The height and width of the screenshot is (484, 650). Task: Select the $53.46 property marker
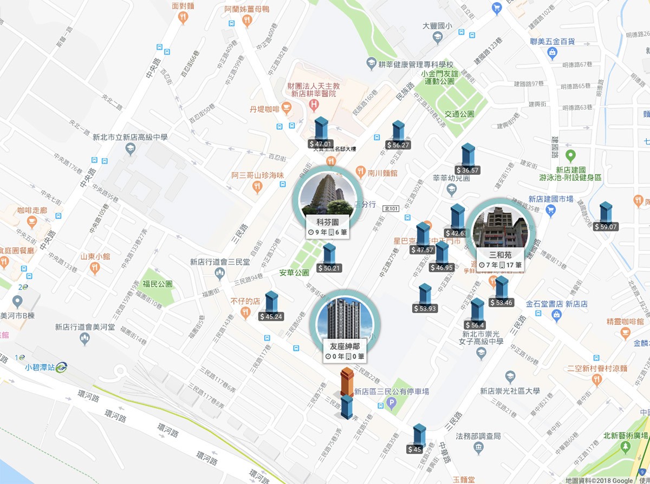pyautogui.click(x=501, y=292)
